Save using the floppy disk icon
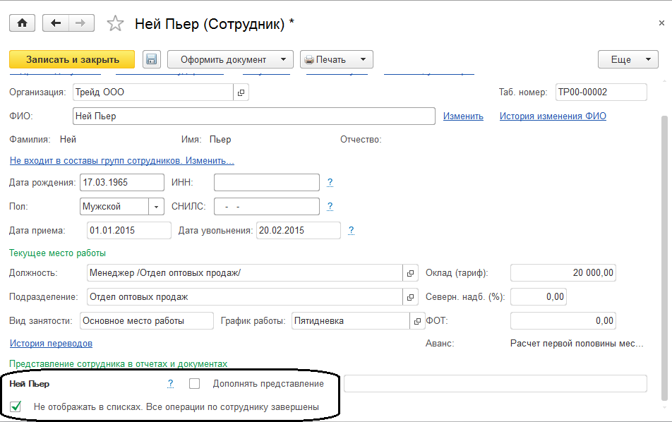Screen dimensions: 672x422 pyautogui.click(x=152, y=60)
